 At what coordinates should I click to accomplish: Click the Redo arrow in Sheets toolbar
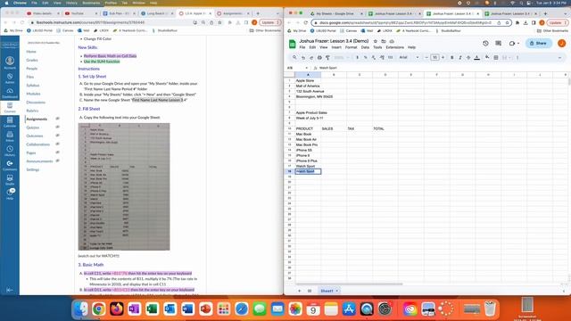pyautogui.click(x=311, y=57)
